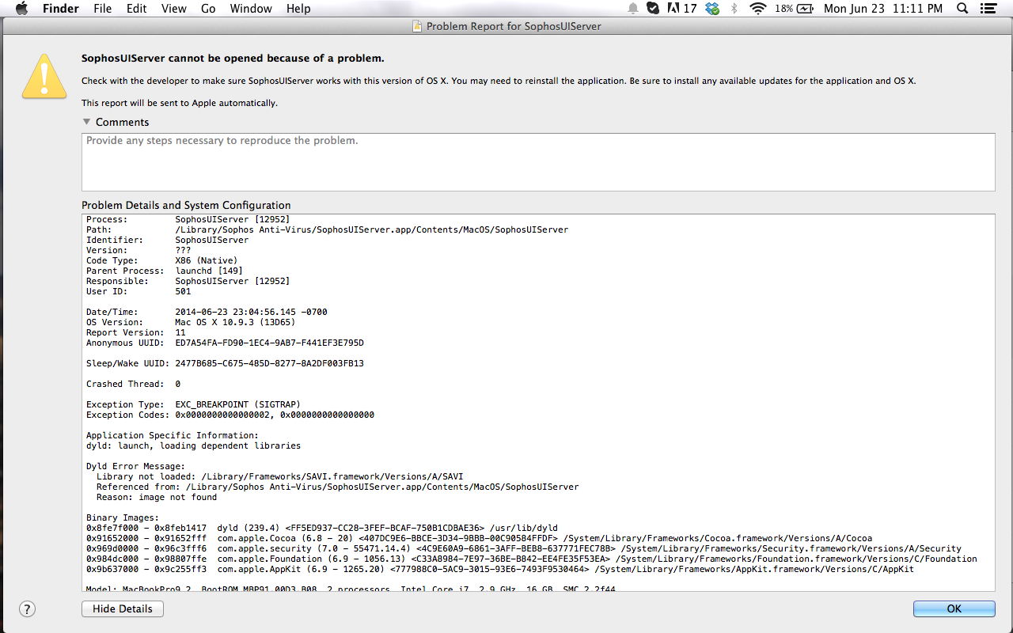Image resolution: width=1013 pixels, height=633 pixels.
Task: Click the User ID 501 line
Action: click(x=138, y=291)
